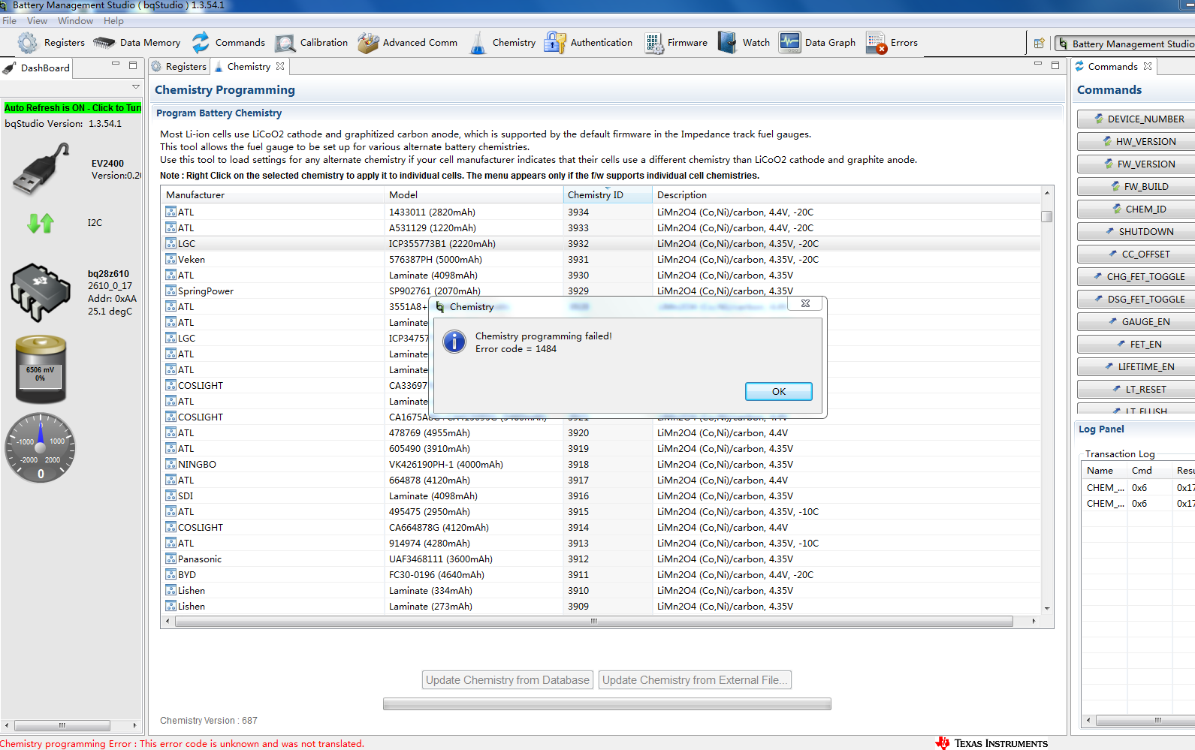Click the chemistry table scroll down arrow

(1047, 609)
